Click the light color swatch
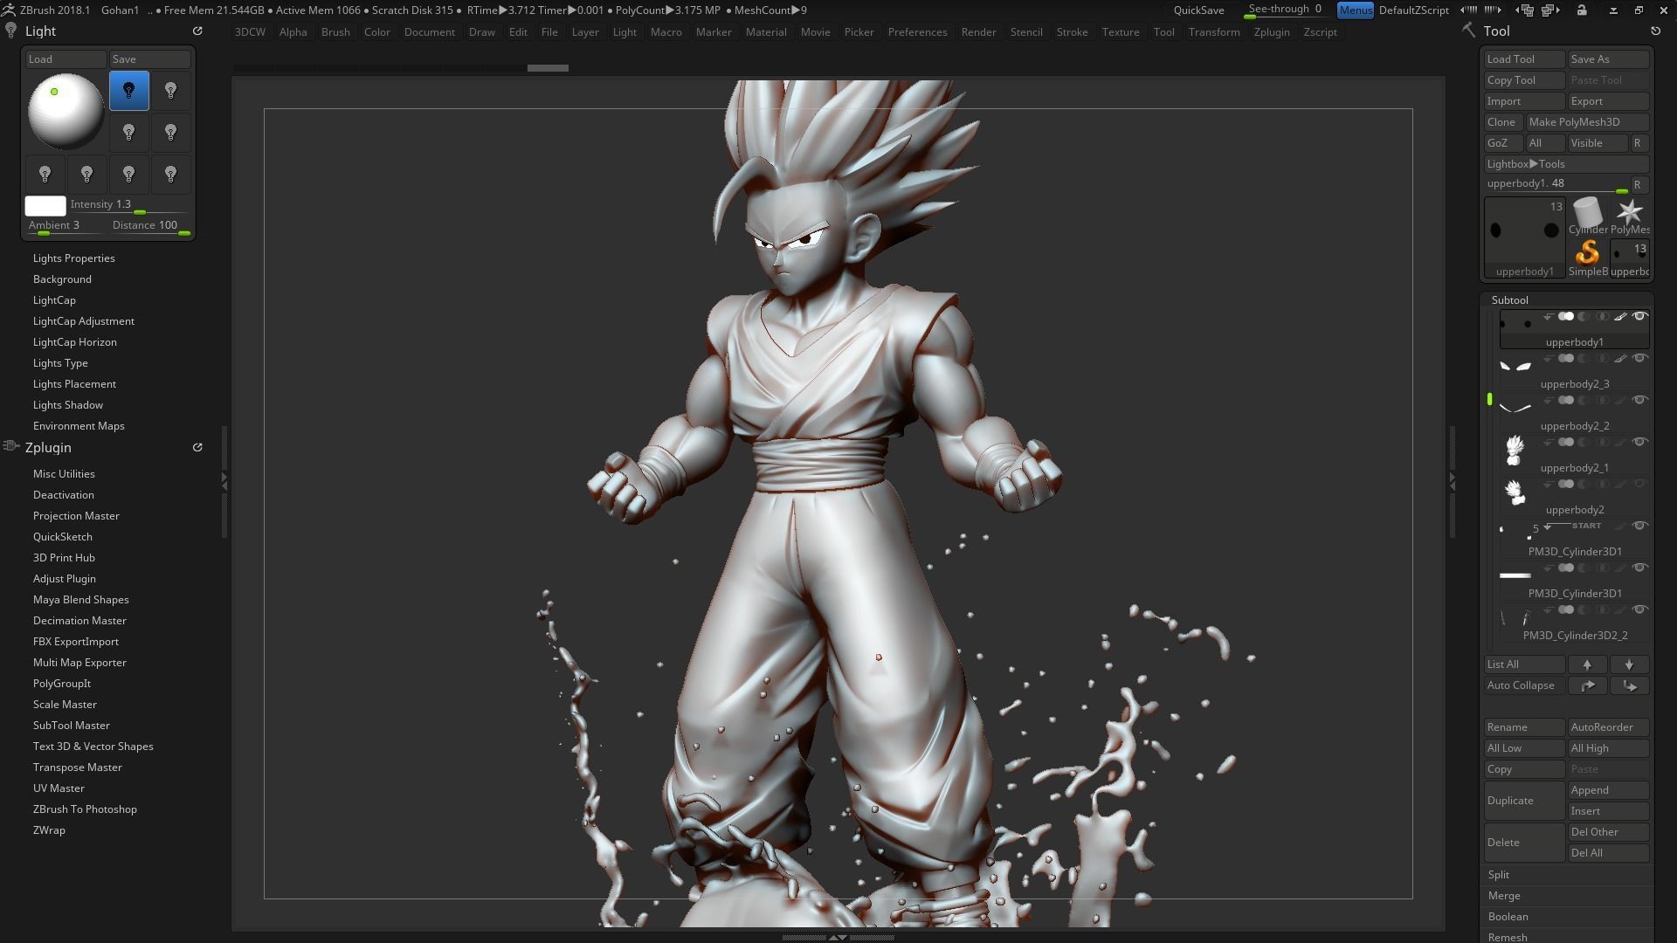Viewport: 1677px width, 943px height. point(45,206)
